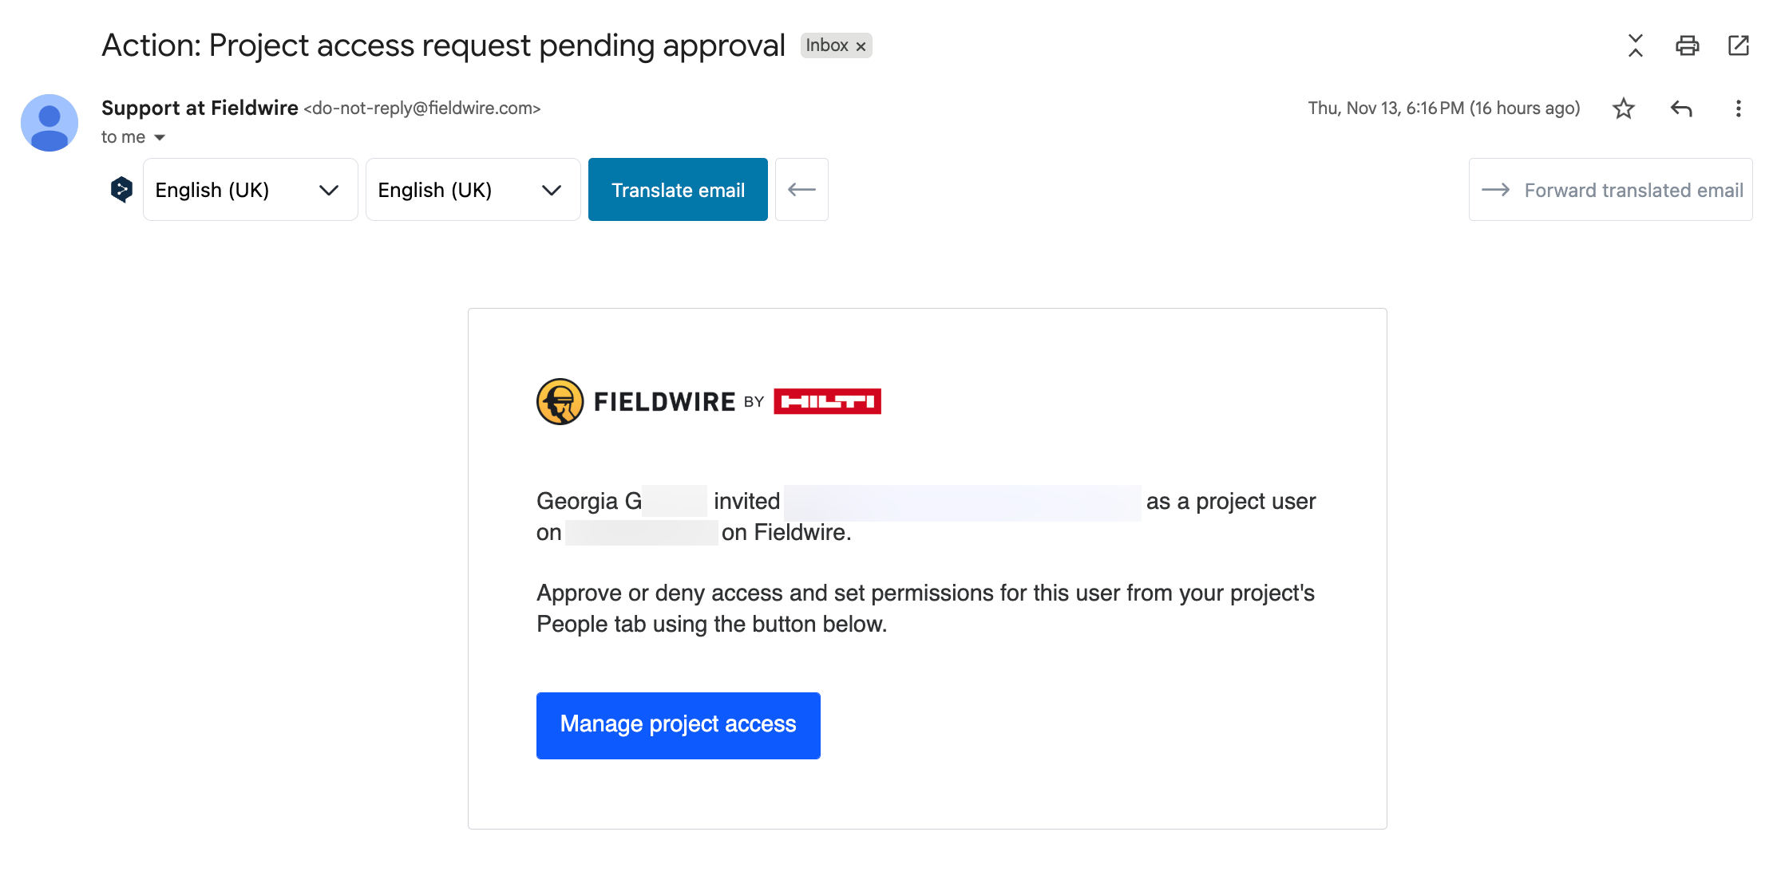Click Forward translated email button
The width and height of the screenshot is (1769, 879).
[1610, 190]
